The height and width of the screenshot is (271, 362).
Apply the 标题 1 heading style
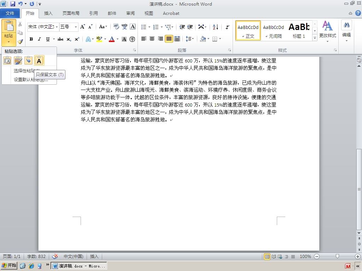point(299,30)
